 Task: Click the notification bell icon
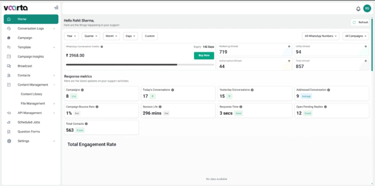pyautogui.click(x=358, y=8)
